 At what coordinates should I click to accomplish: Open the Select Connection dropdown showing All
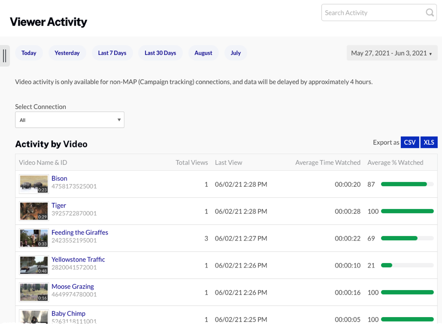(x=69, y=119)
